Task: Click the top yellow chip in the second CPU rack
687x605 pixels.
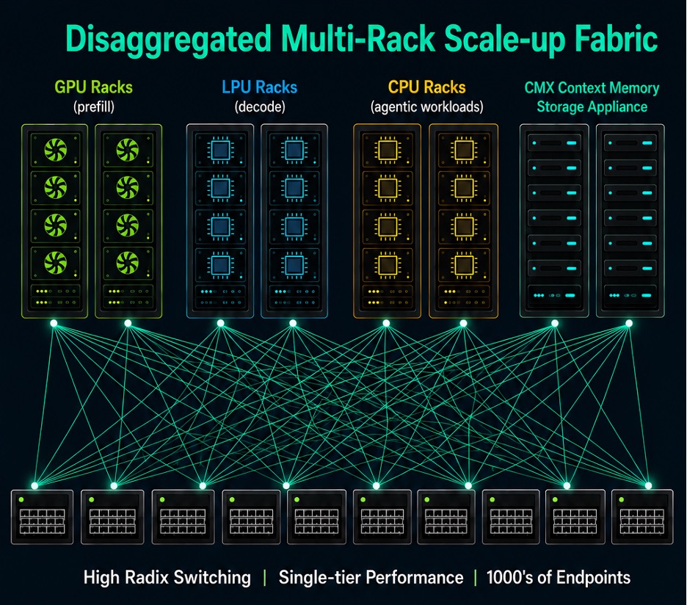Action: click(x=464, y=151)
